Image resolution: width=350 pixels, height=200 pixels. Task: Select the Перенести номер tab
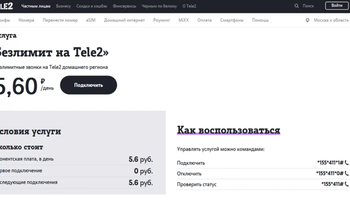coord(60,20)
